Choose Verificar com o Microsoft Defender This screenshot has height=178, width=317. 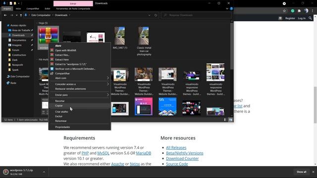[x=80, y=69]
